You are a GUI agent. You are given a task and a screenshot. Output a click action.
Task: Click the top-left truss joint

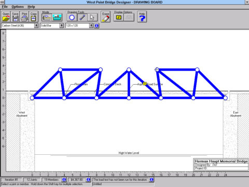click(x=60, y=70)
